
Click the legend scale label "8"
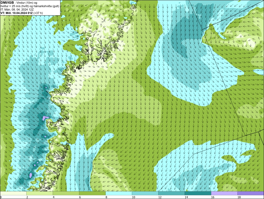pos(106,197)
